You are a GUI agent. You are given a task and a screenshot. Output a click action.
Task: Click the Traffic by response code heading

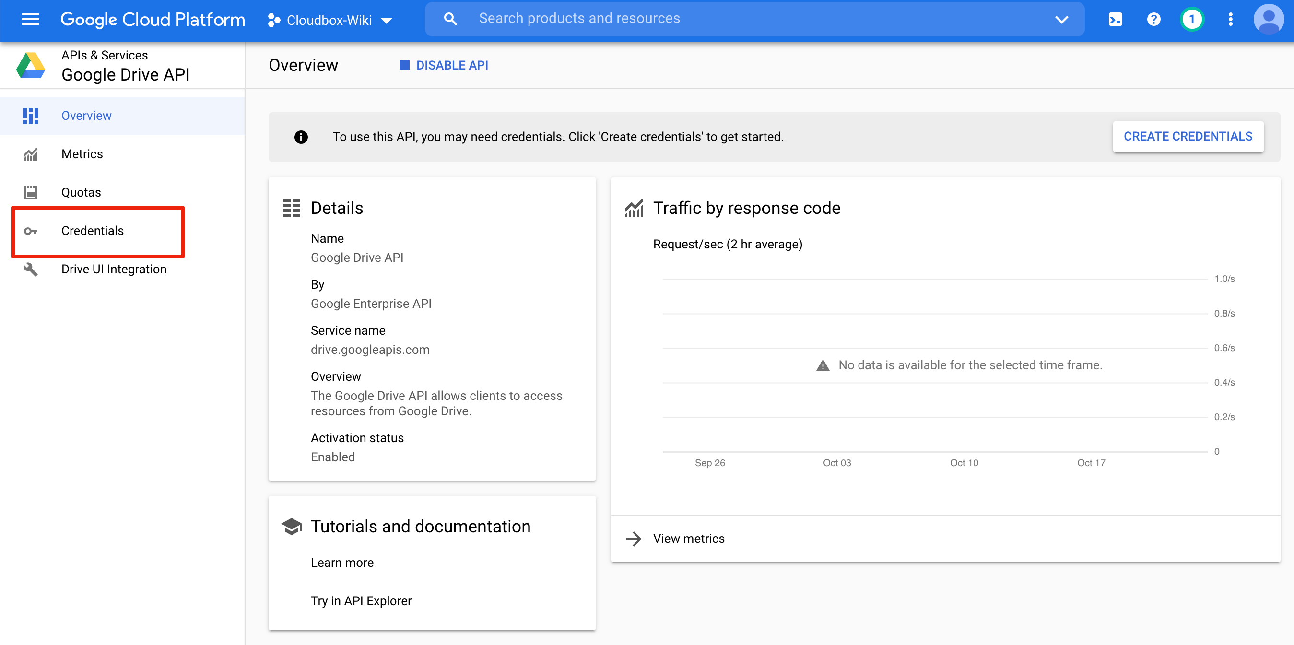click(x=746, y=209)
